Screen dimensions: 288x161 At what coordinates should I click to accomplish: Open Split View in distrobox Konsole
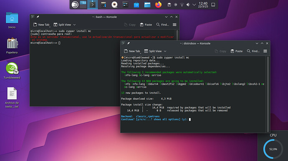(153, 51)
